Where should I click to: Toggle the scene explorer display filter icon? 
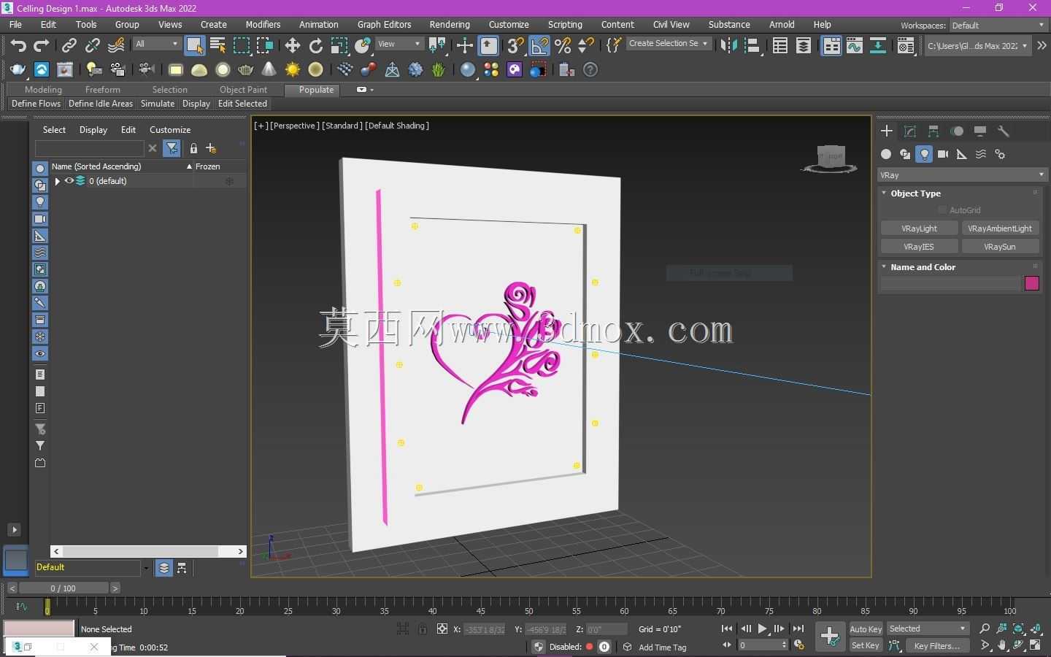pyautogui.click(x=172, y=148)
